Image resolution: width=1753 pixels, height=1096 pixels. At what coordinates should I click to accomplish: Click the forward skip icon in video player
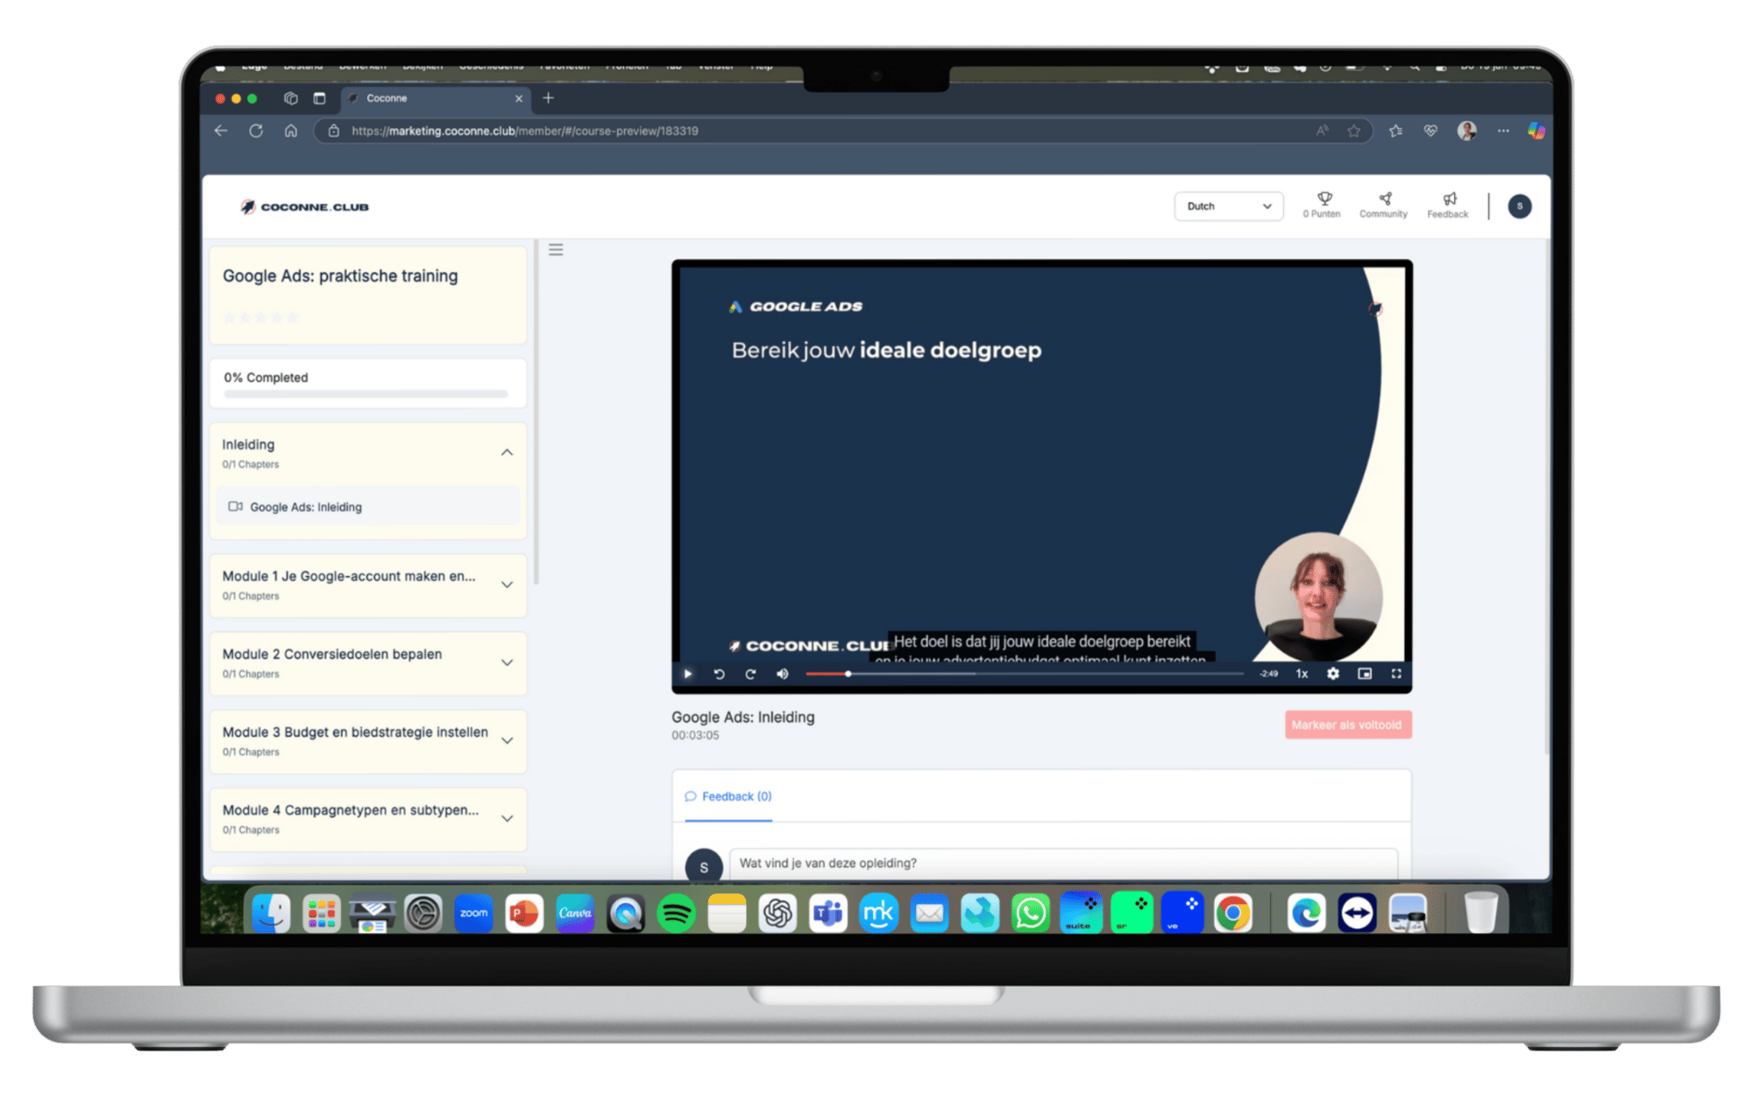(x=750, y=673)
